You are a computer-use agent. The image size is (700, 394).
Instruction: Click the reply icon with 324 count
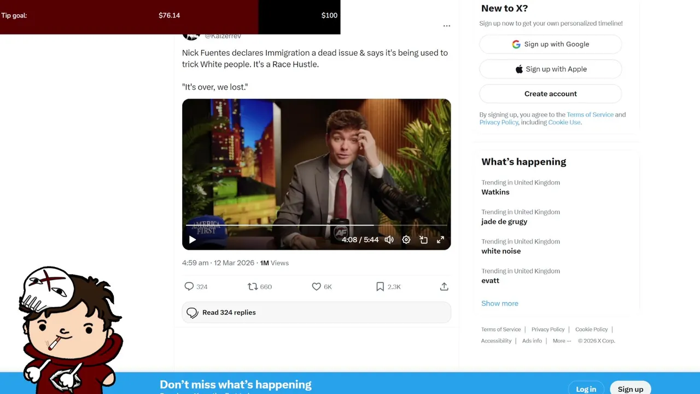(x=196, y=287)
